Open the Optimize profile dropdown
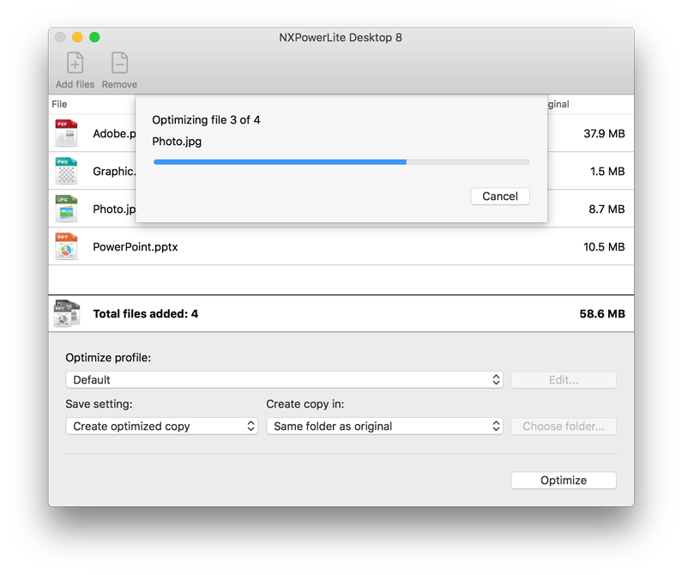The image size is (682, 575). tap(284, 379)
